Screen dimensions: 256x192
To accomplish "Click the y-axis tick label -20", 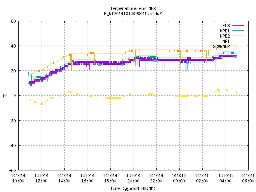I will pyautogui.click(x=12, y=121).
